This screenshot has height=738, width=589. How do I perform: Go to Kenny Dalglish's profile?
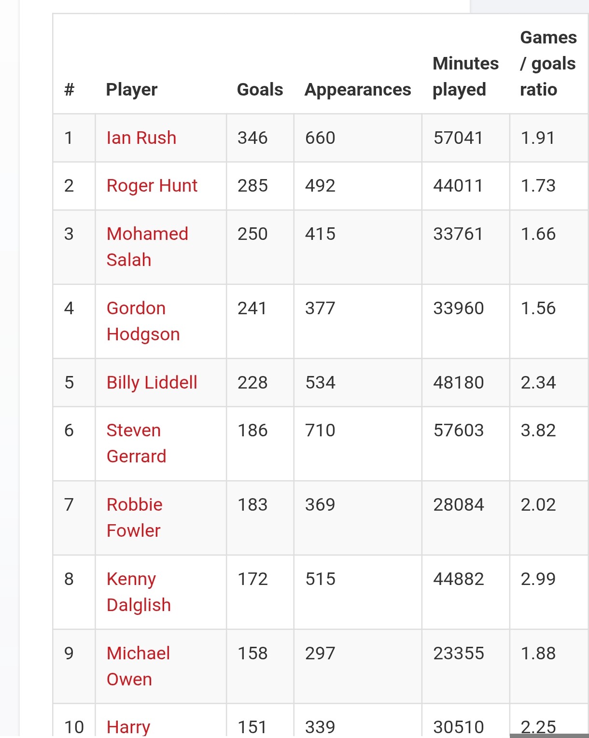pos(131,579)
